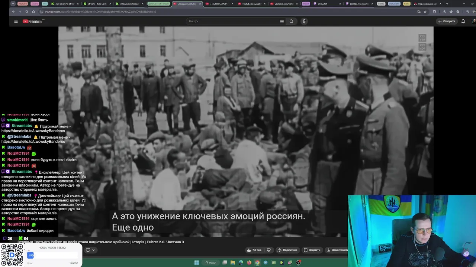Select the Donations tab group label
This screenshot has width=476, height=267.
pyautogui.click(x=394, y=4)
